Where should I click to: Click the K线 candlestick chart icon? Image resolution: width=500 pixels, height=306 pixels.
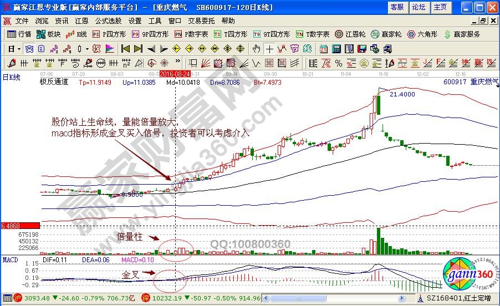pyautogui.click(x=75, y=34)
